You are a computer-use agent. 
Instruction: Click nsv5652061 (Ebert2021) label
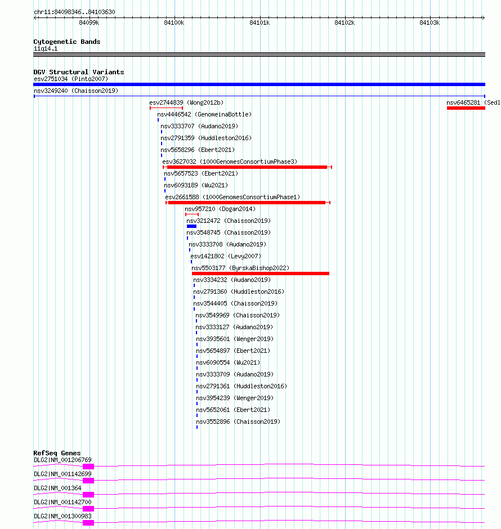(x=233, y=410)
